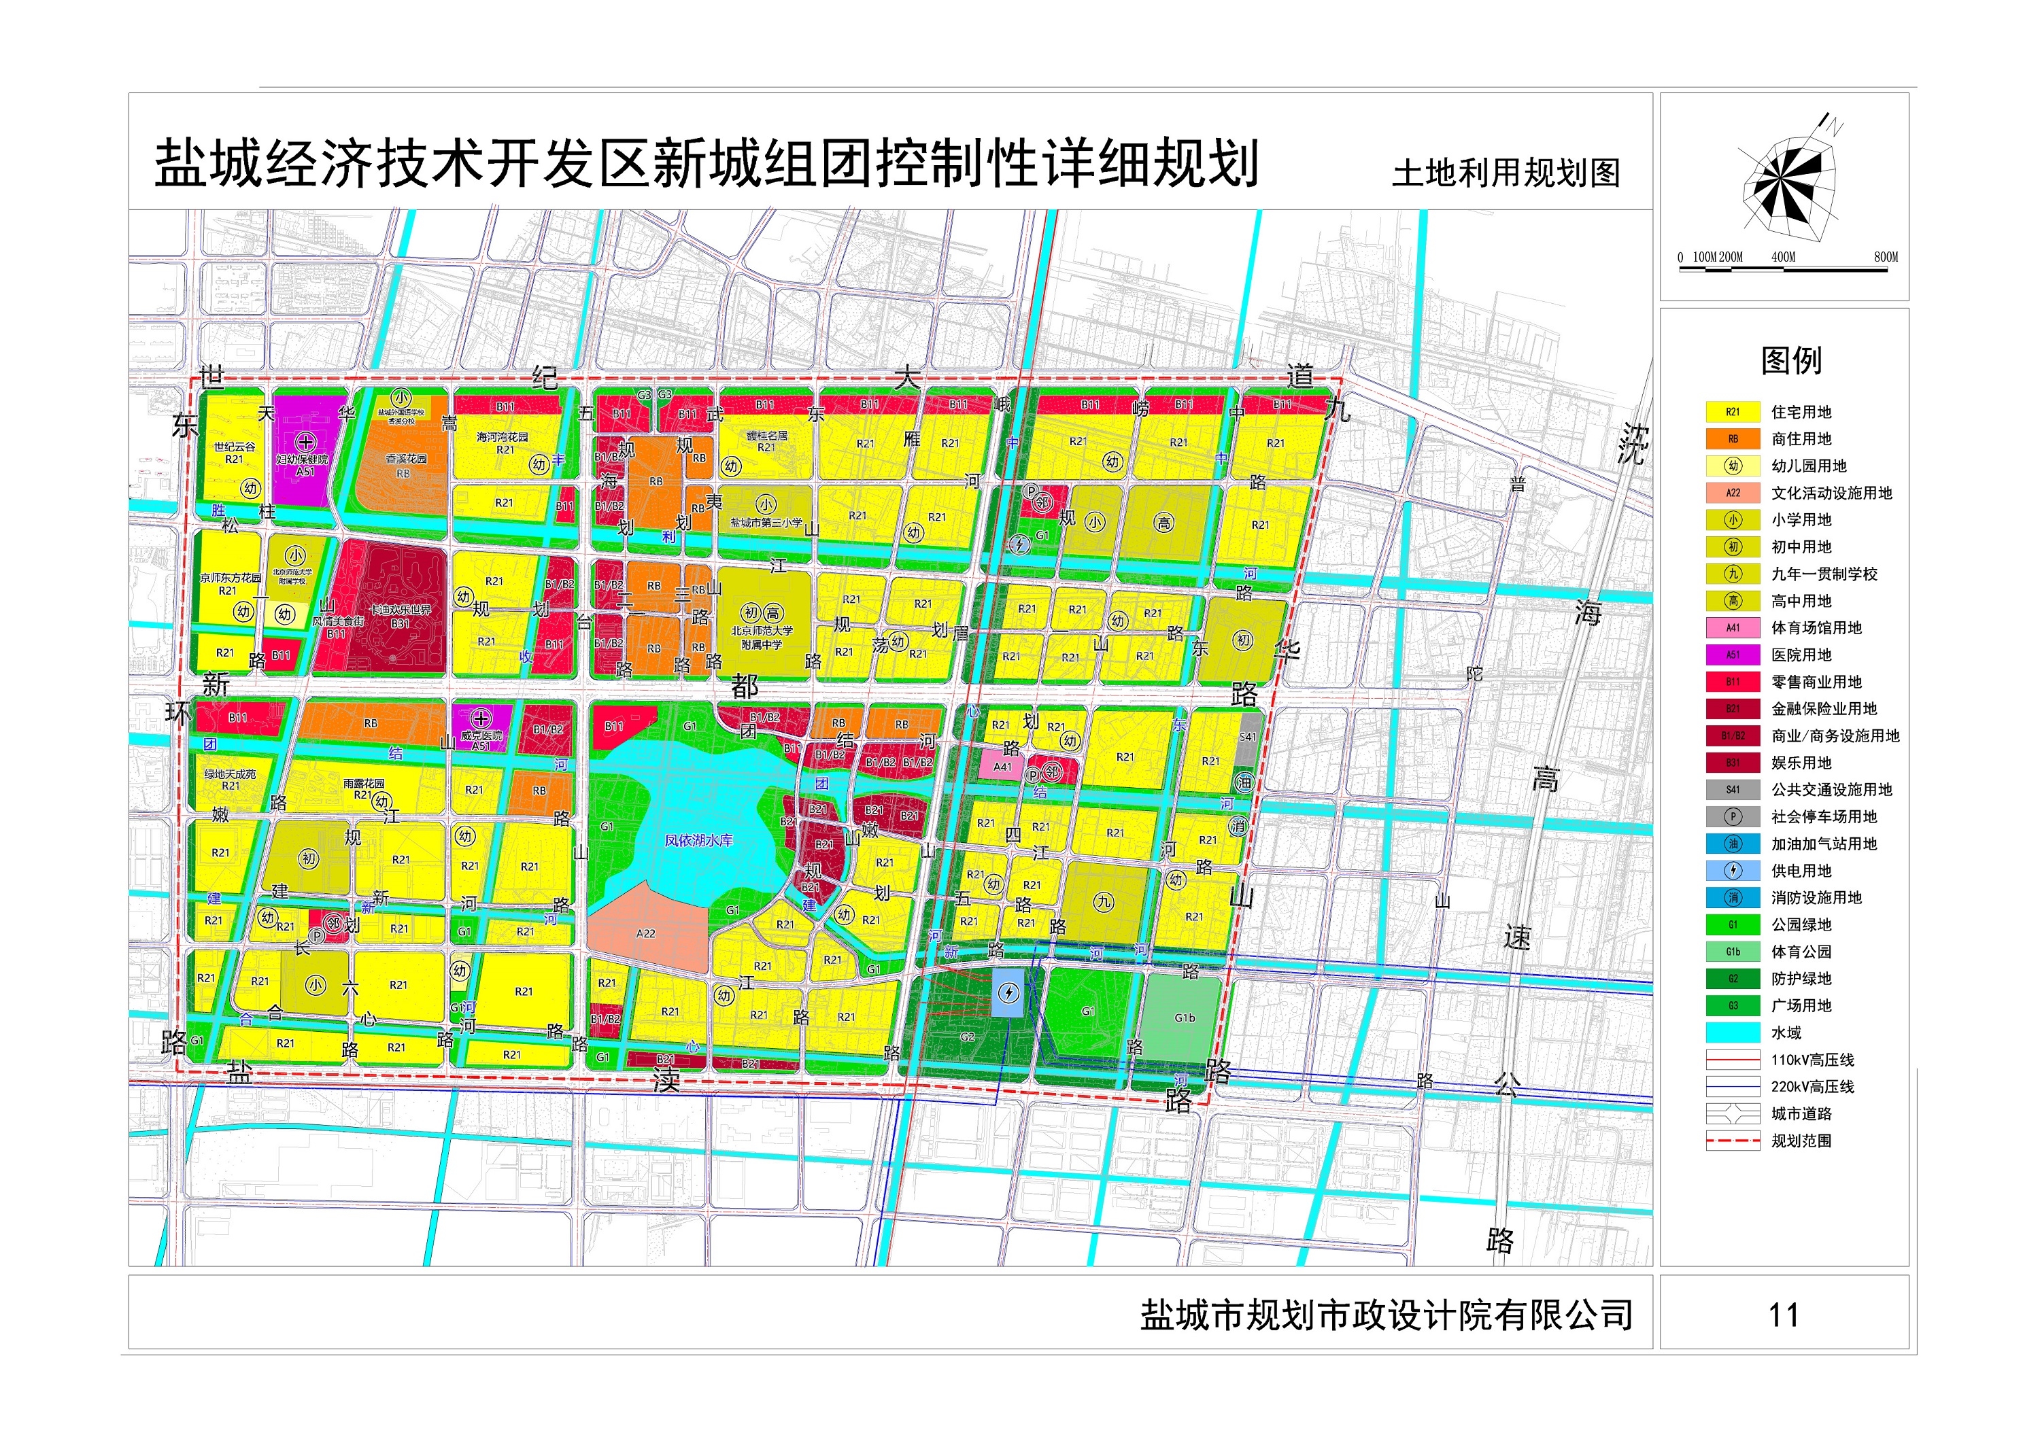Click the magenta A51 医院用地 legend swatch
The width and height of the screenshot is (2040, 1441).
1733,655
